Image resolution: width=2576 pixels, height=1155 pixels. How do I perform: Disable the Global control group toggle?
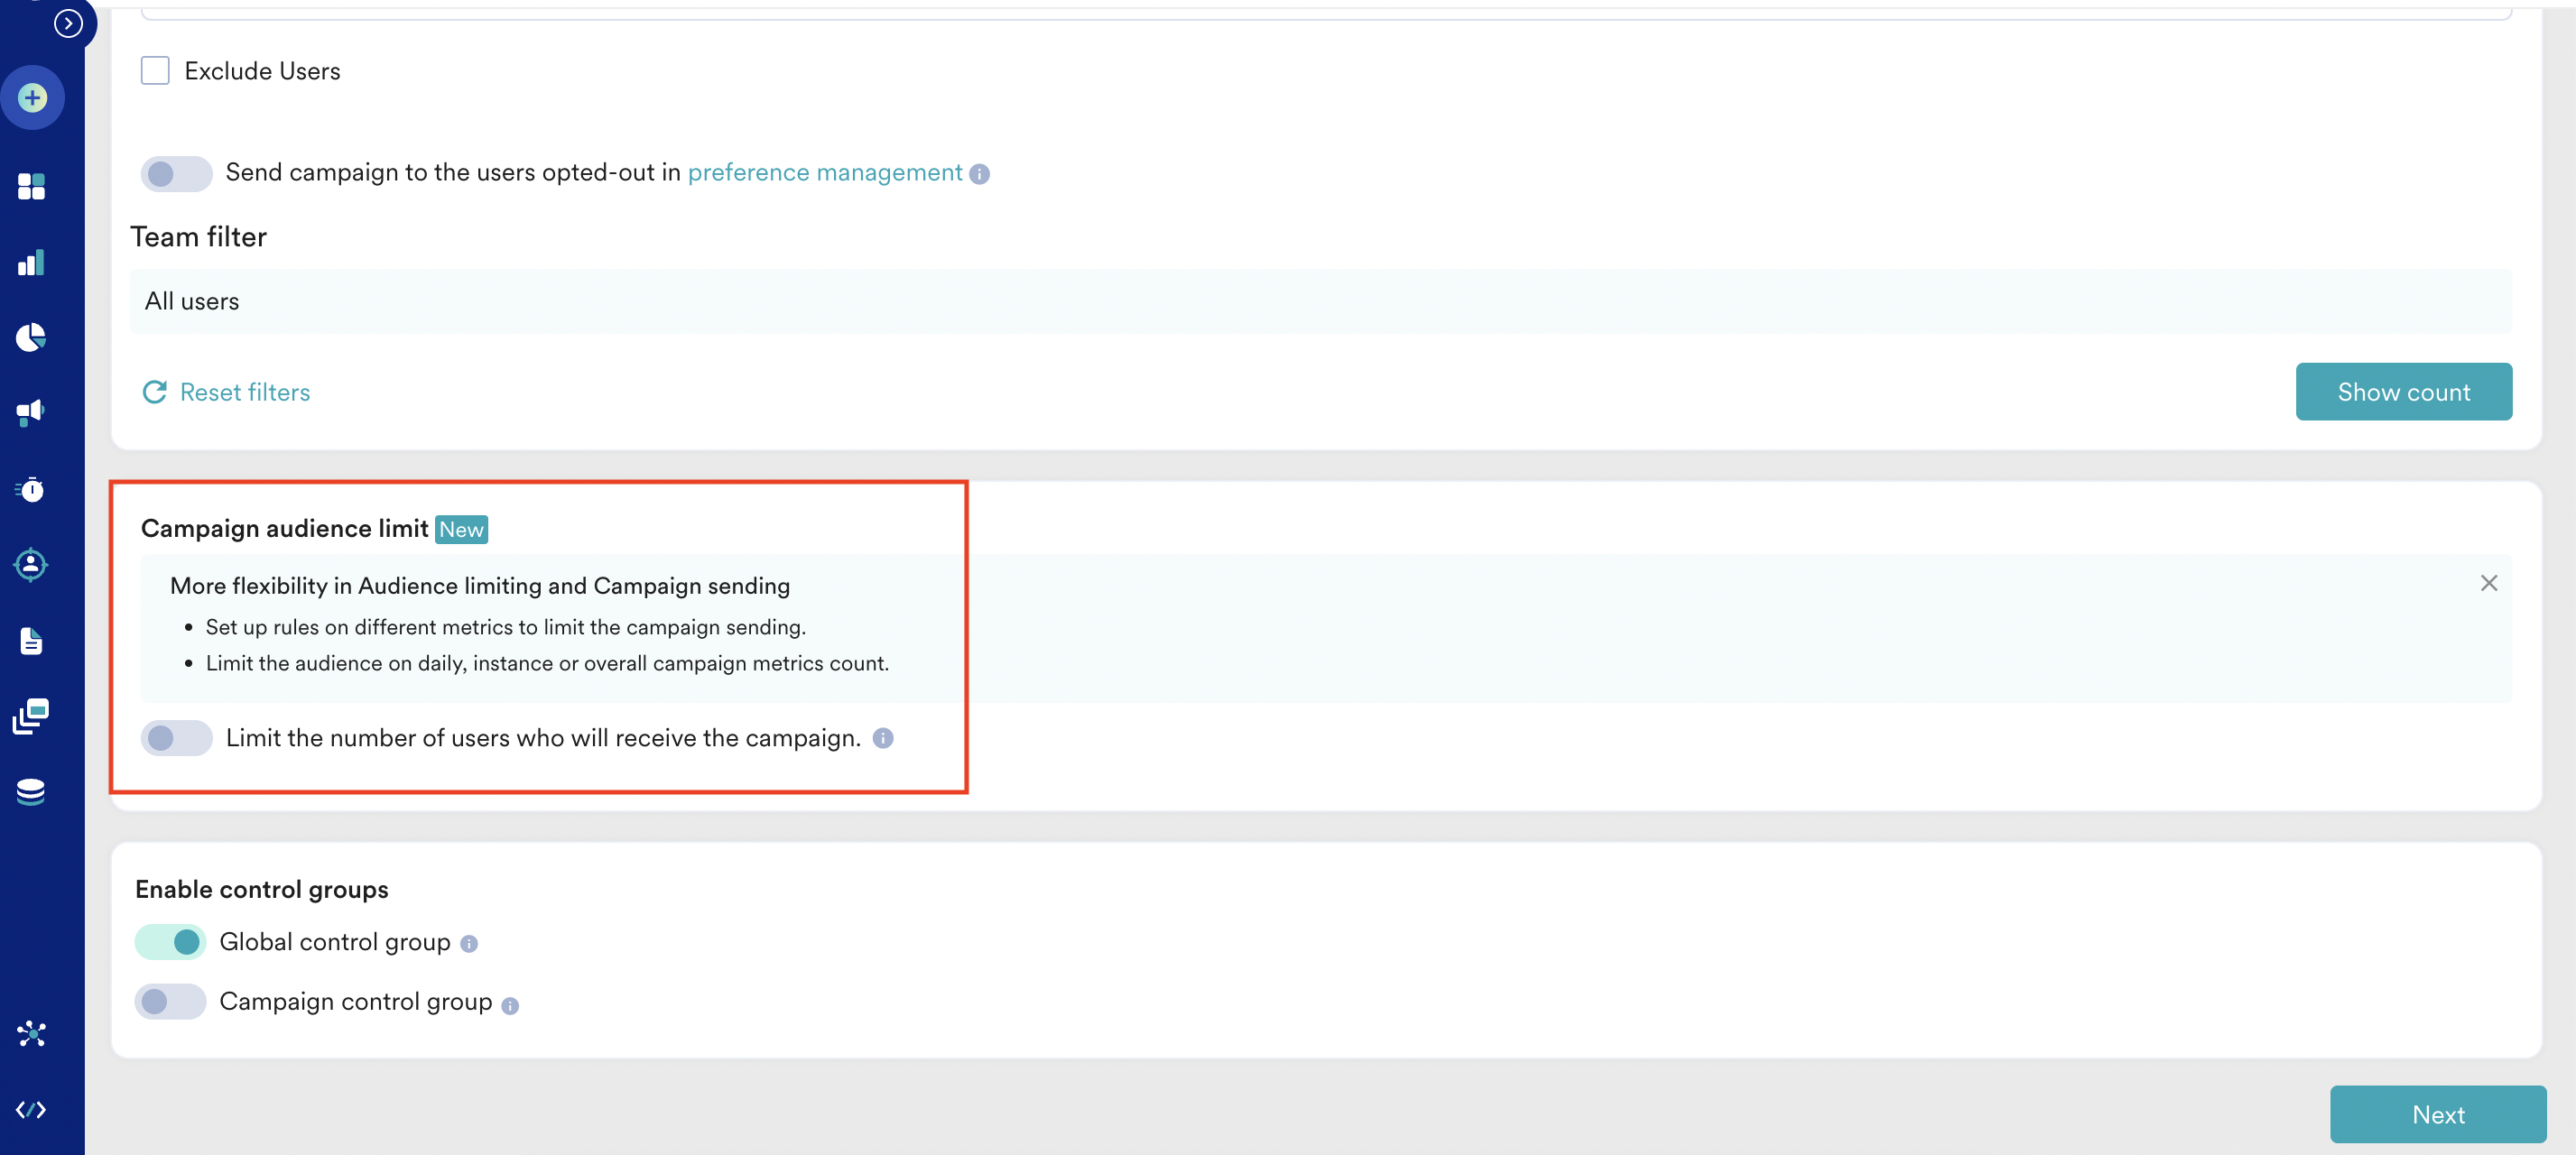click(170, 942)
